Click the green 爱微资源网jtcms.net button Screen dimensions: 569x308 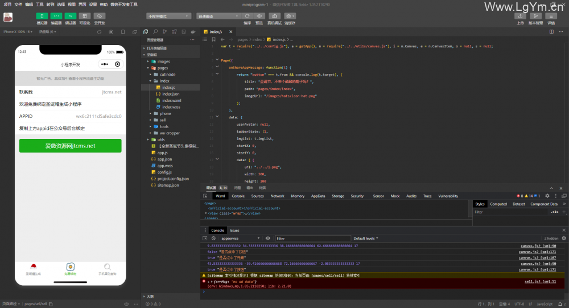click(71, 146)
